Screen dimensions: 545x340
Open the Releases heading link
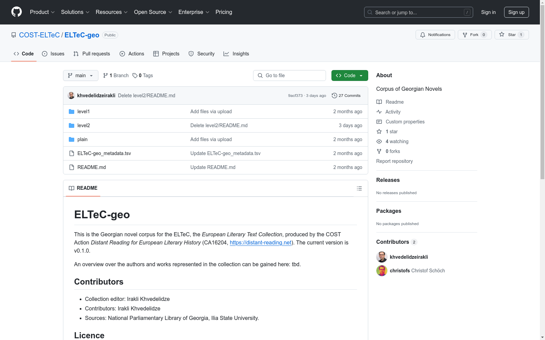click(388, 180)
